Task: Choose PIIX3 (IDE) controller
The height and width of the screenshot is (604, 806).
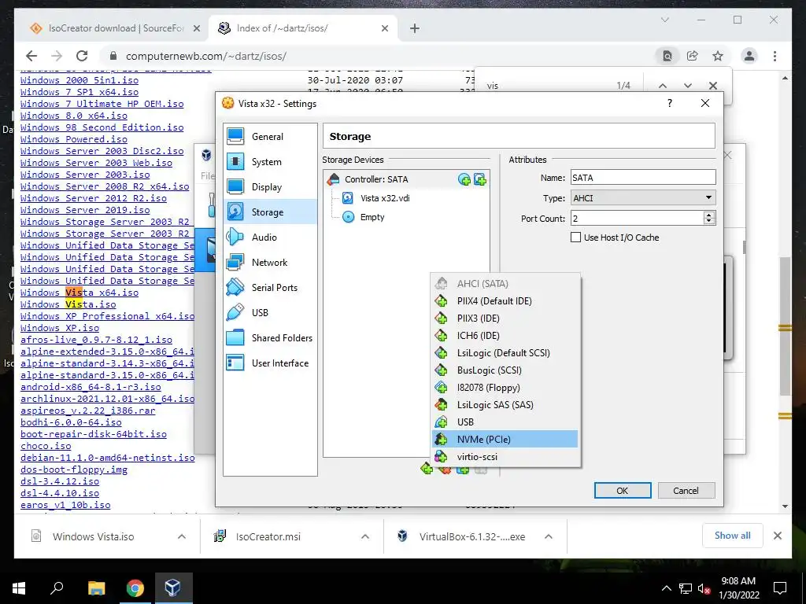Action: coord(505,319)
